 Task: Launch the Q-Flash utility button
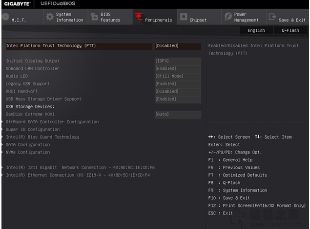pyautogui.click(x=290, y=30)
